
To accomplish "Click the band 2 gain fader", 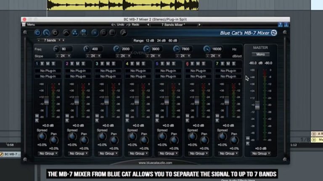I will (x=77, y=101).
